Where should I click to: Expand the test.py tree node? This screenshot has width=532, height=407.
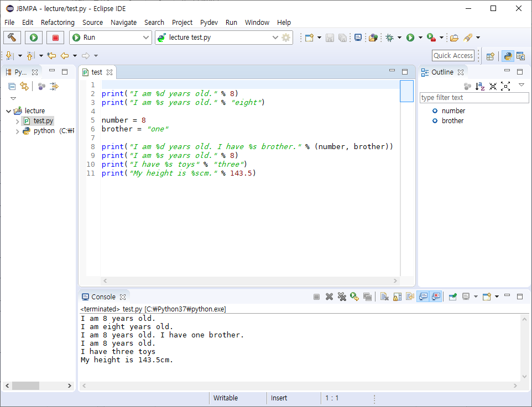(17, 121)
